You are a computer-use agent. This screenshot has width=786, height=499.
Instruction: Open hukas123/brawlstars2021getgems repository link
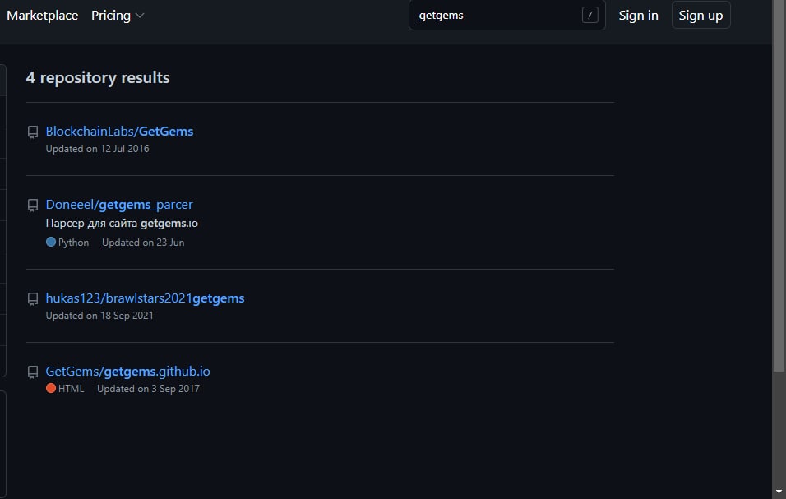145,298
